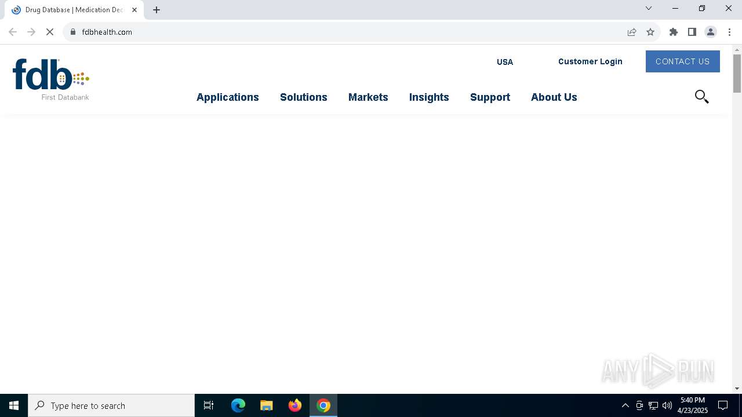Open the Chrome extensions puzzle icon
Image resolution: width=742 pixels, height=417 pixels.
[674, 32]
